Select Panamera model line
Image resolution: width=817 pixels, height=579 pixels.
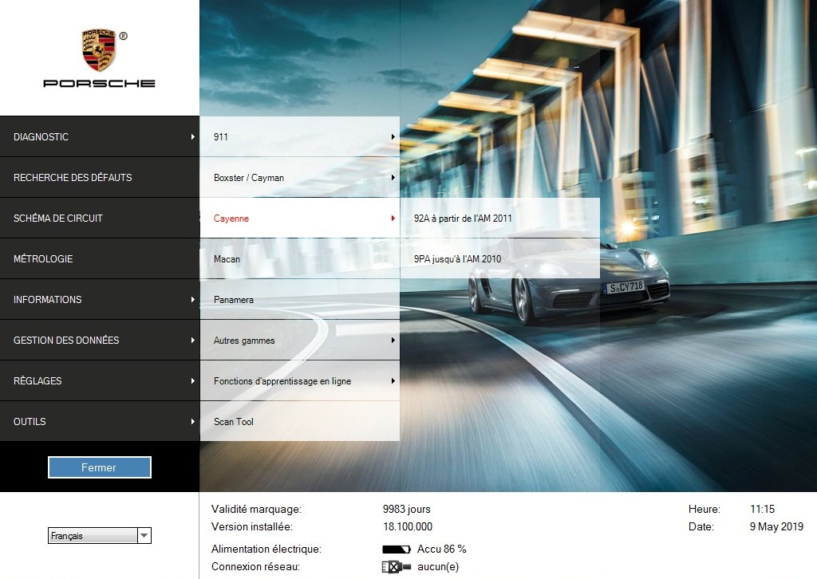click(x=300, y=299)
